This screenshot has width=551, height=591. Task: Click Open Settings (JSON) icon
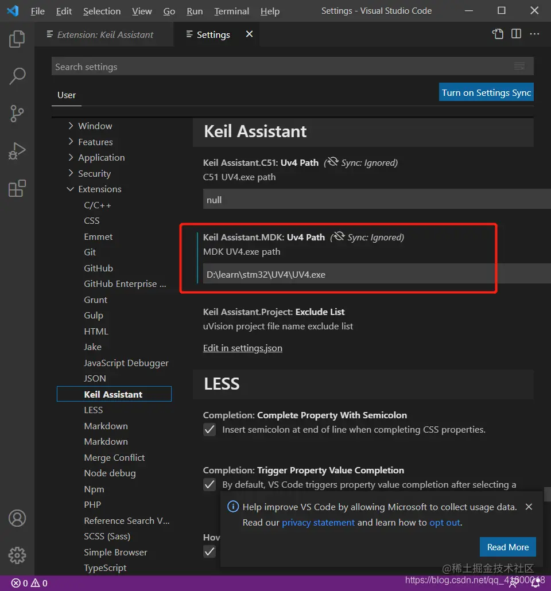click(498, 34)
